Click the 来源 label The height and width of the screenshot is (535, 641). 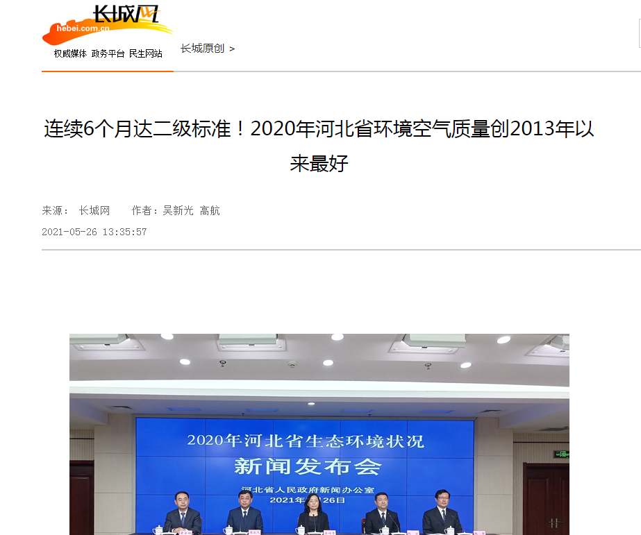click(x=54, y=211)
